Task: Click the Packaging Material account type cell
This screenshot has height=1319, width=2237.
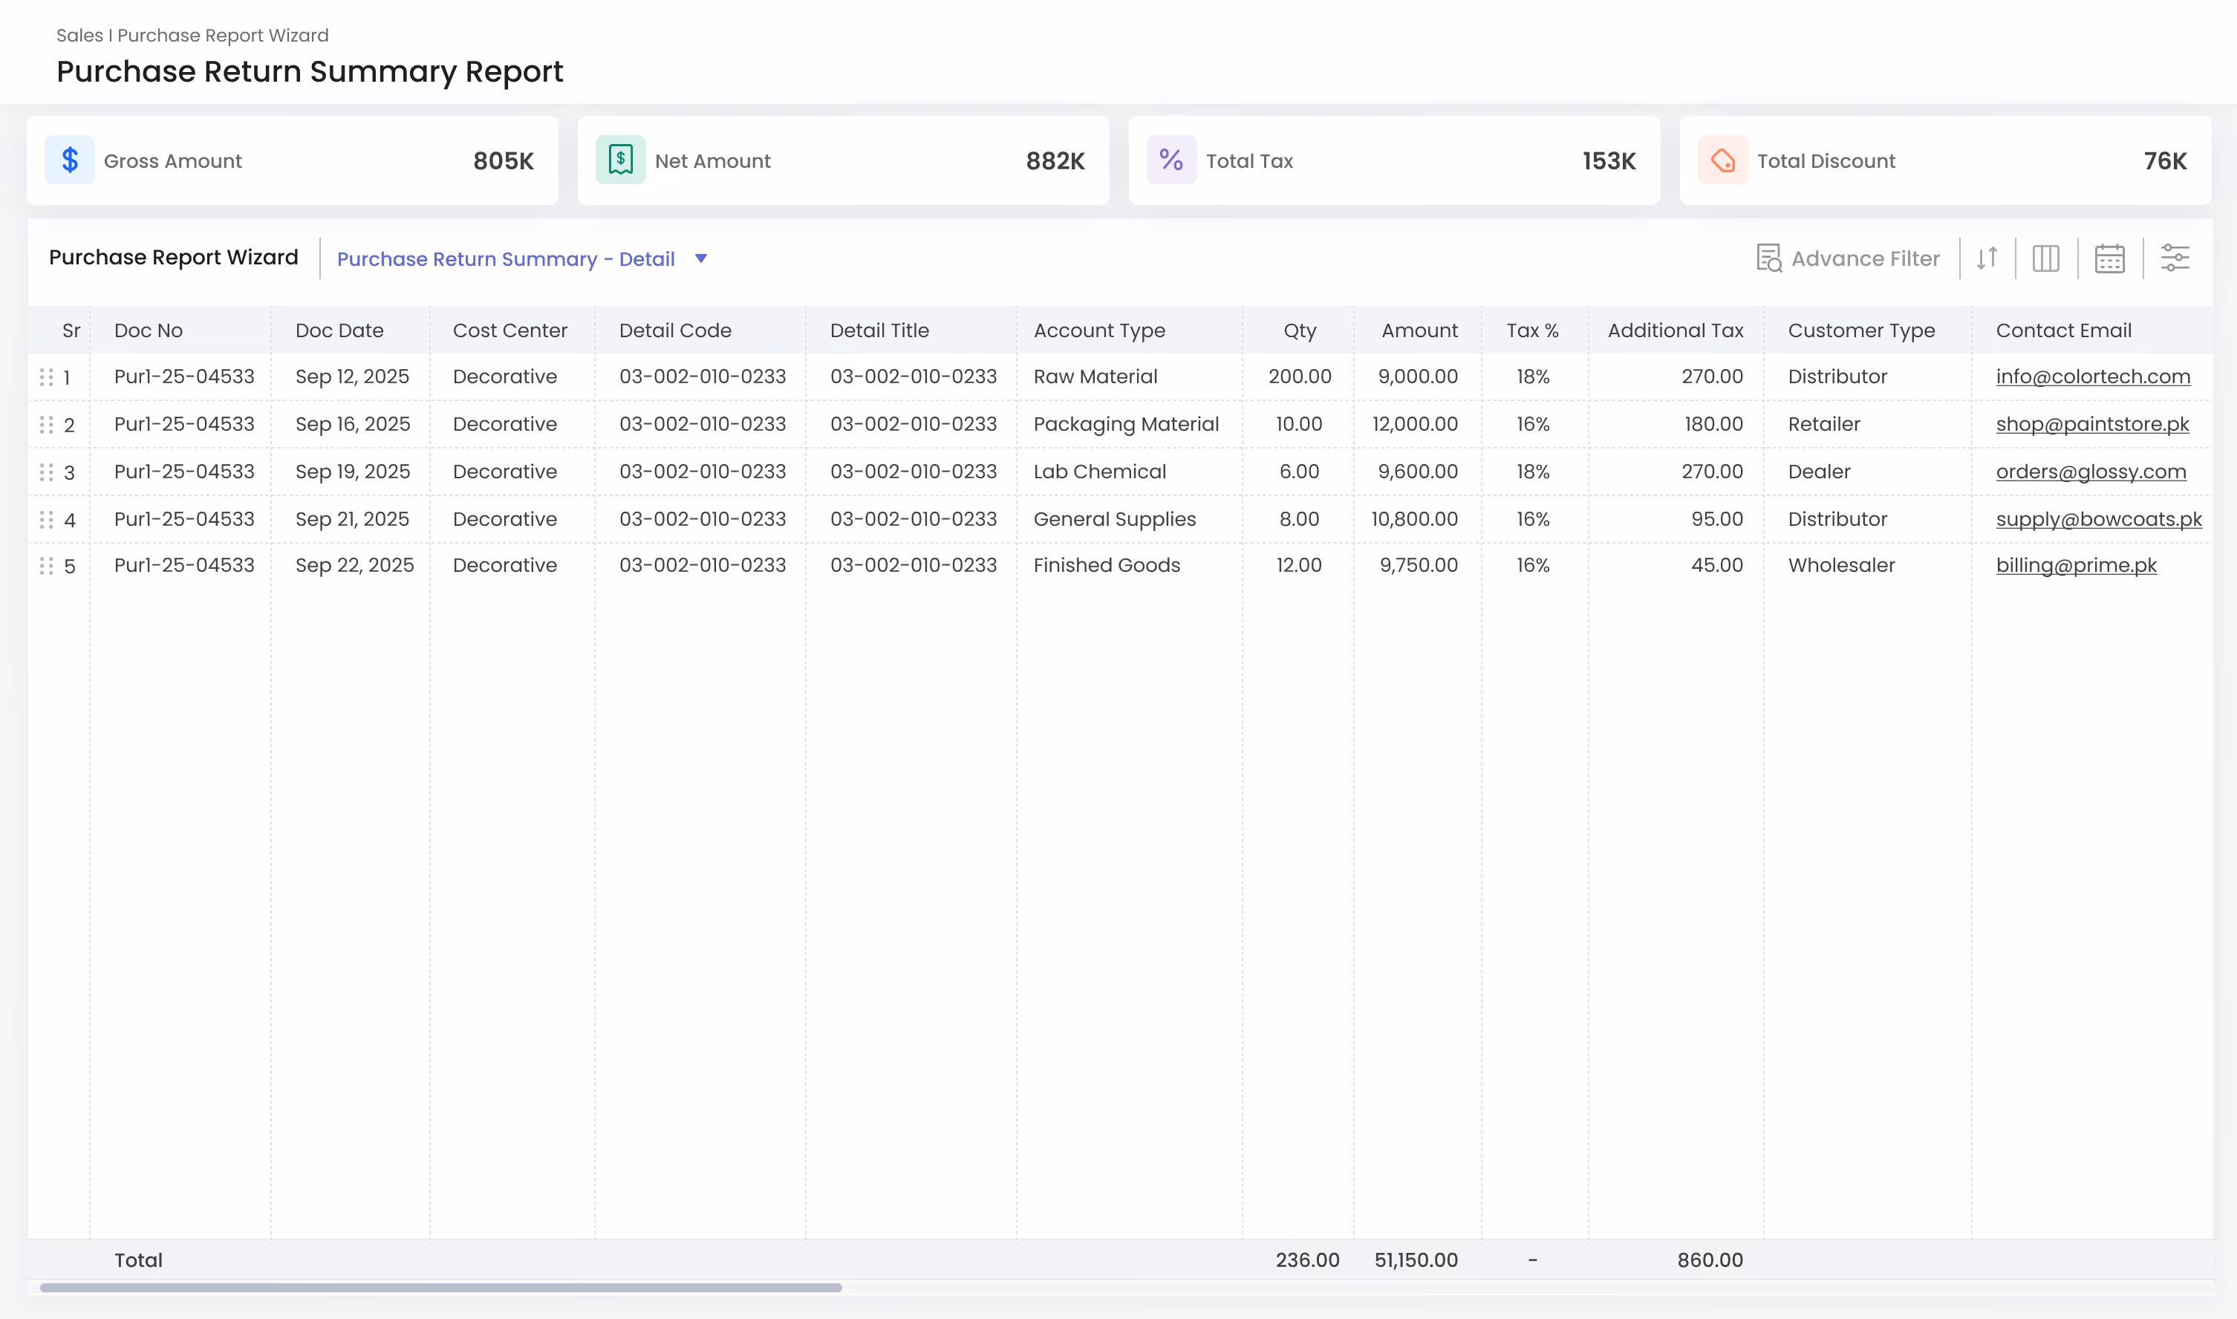Action: tap(1126, 425)
